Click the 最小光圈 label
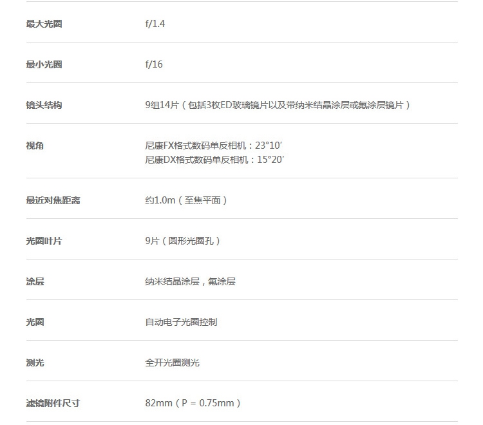483x425 pixels. [x=44, y=64]
